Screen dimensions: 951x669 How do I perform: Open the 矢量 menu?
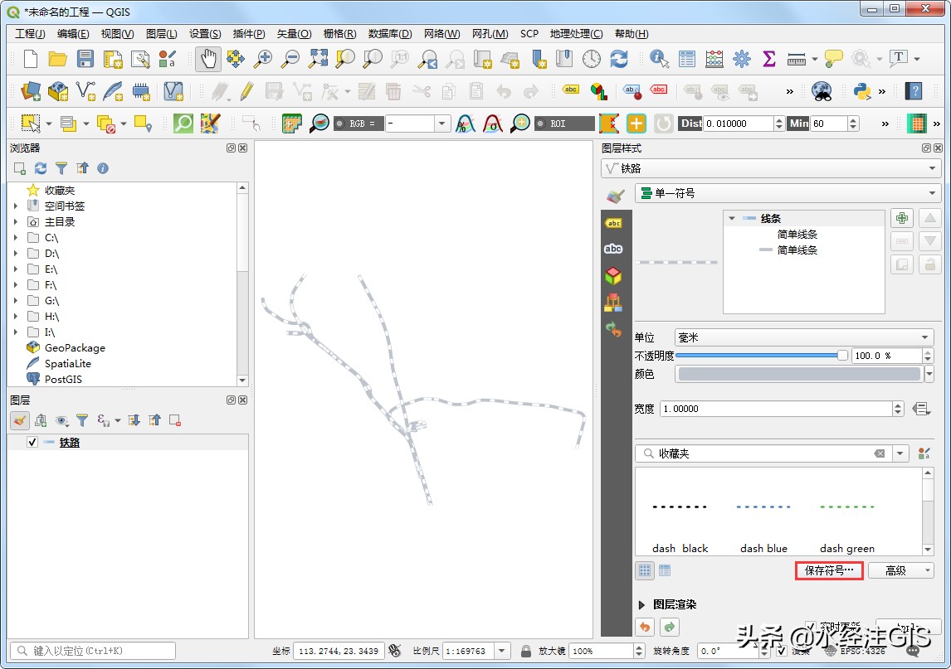click(293, 33)
